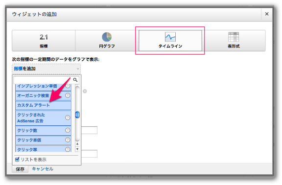Click the gray remove circle icon beside list
Image resolution: width=282 pixels, height=185 pixels.
pyautogui.click(x=85, y=91)
